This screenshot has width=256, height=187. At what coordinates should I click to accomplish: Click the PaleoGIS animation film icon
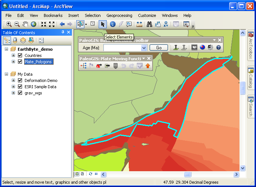tap(194, 47)
